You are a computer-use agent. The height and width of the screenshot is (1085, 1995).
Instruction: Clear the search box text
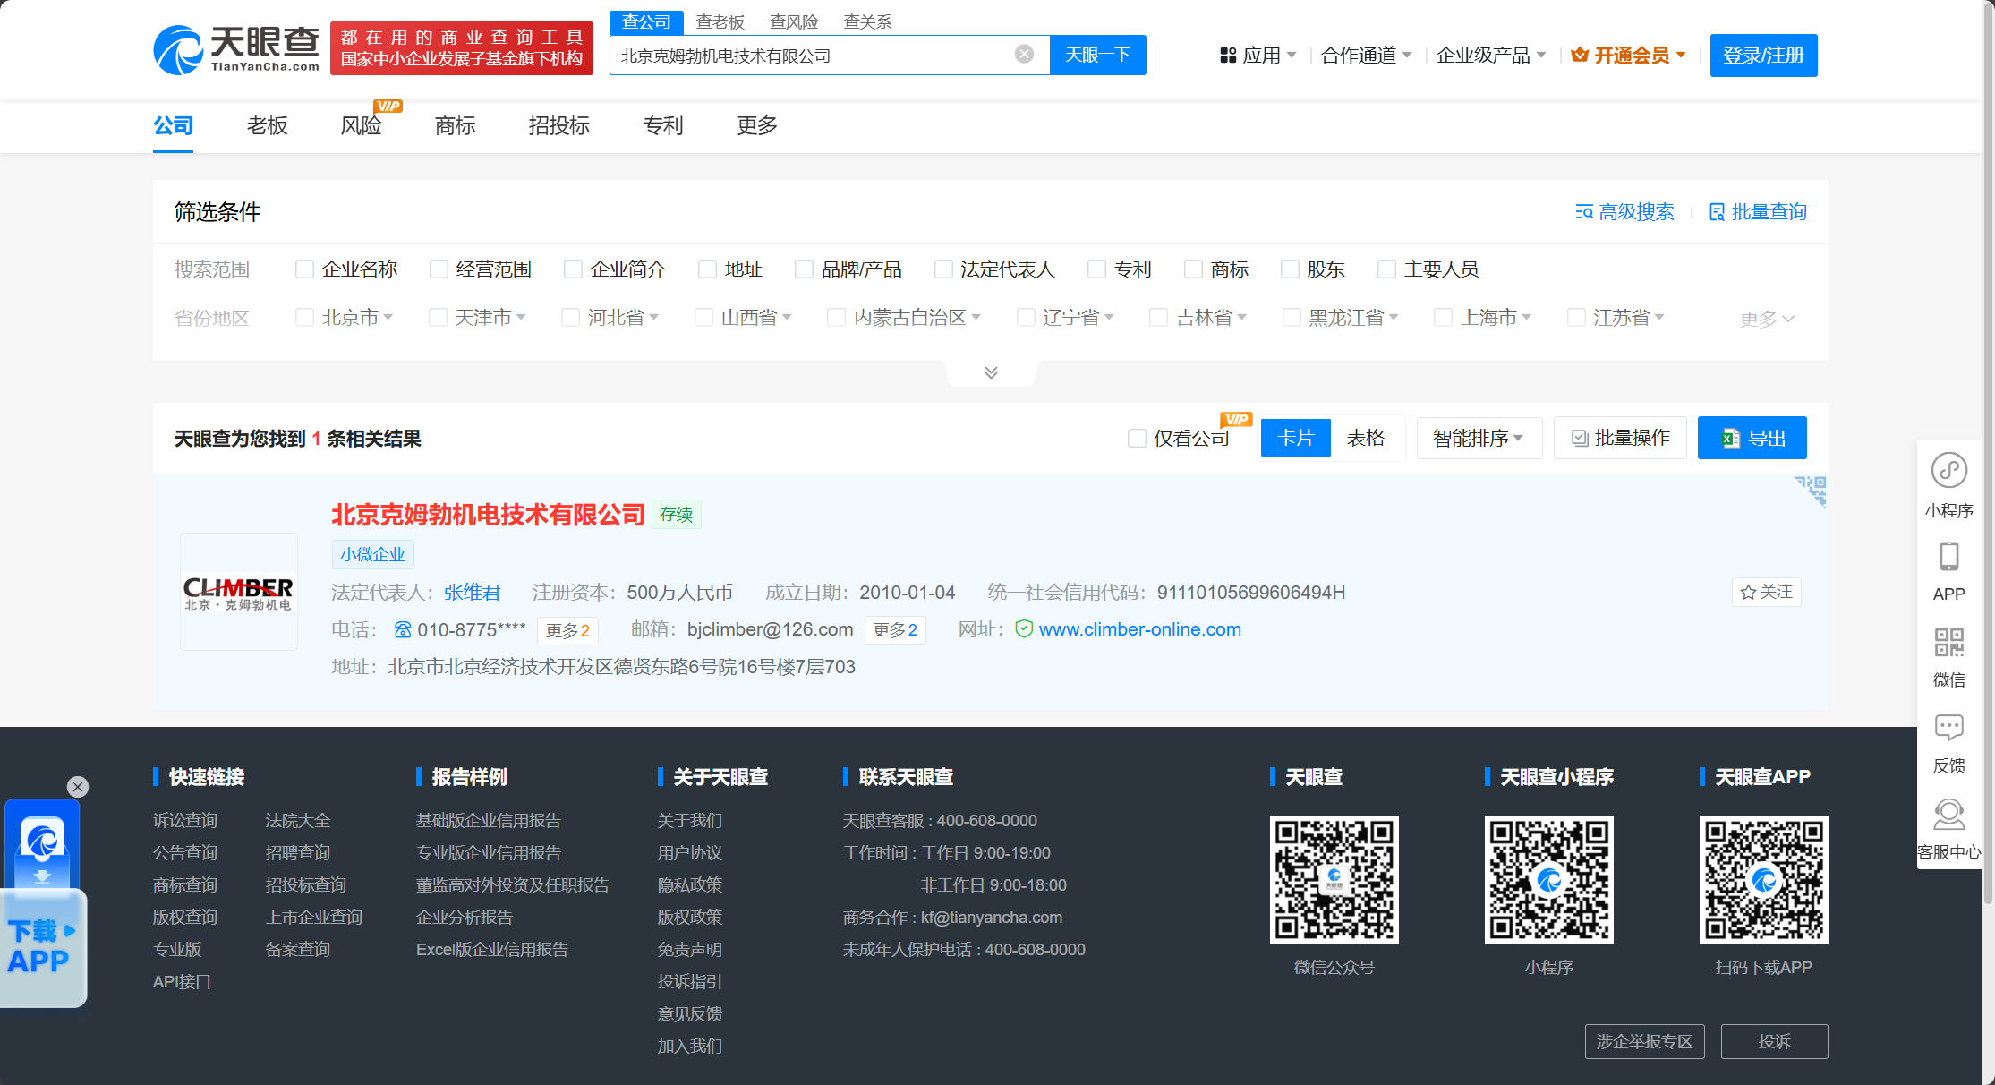coord(1024,55)
